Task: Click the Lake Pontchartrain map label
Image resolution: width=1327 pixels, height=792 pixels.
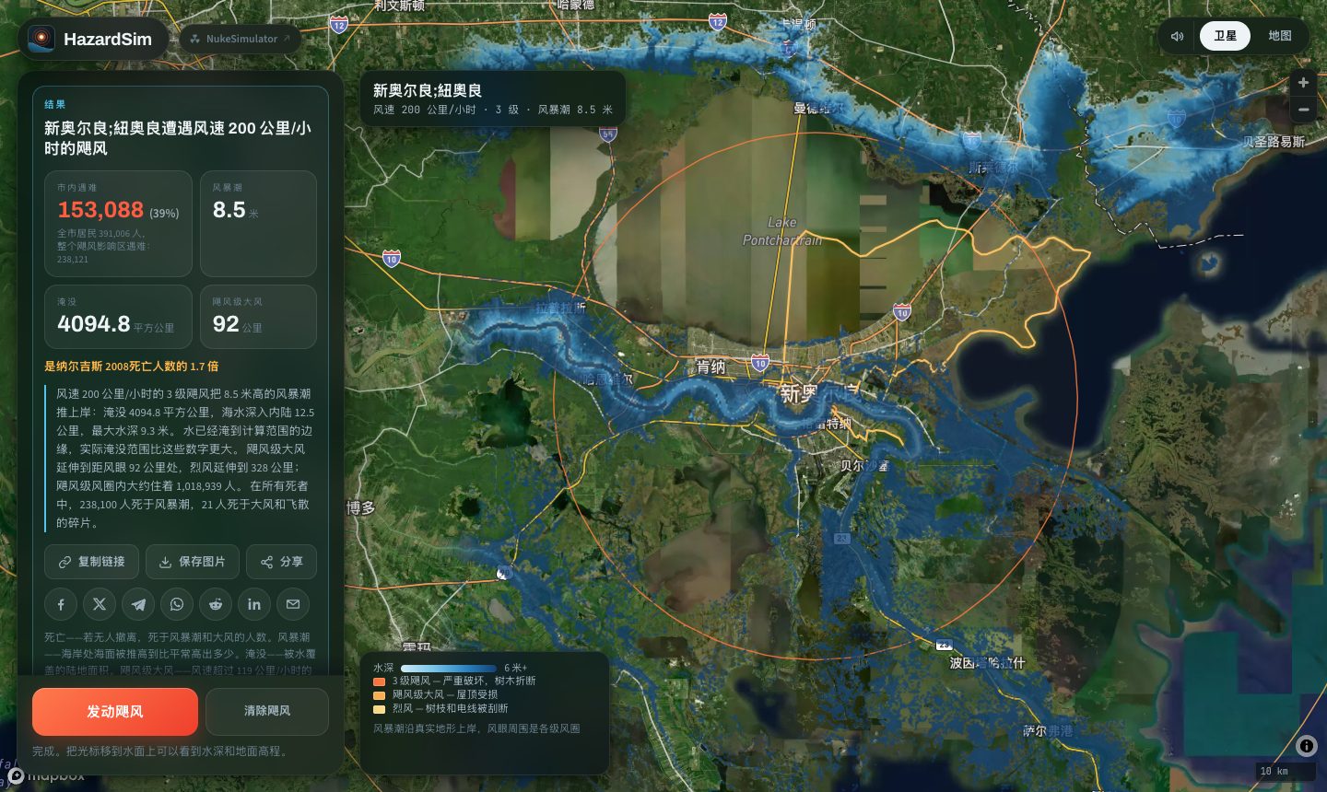Action: pyautogui.click(x=782, y=230)
